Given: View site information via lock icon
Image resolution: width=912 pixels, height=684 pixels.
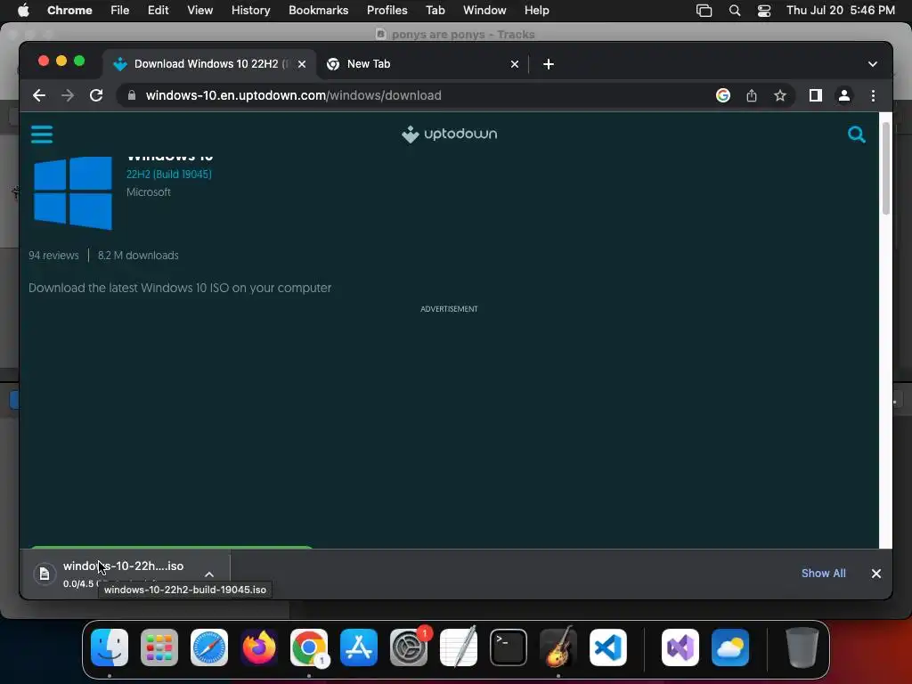Looking at the screenshot, I should 132,95.
